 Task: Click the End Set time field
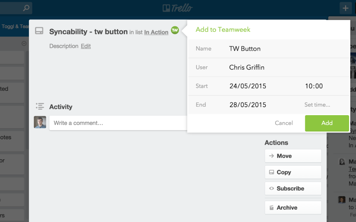pos(317,105)
